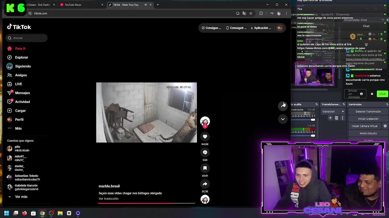This screenshot has height=218, width=389.
Task: Open comments on the video
Action: tap(205, 152)
